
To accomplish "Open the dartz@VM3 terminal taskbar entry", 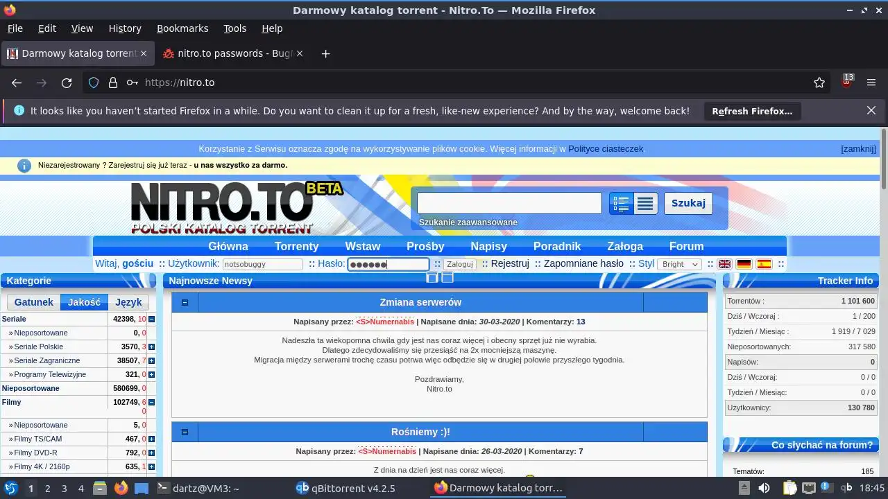I will point(199,488).
